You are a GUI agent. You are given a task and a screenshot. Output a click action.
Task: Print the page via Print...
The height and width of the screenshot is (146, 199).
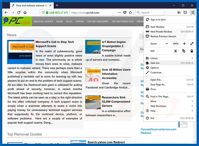click(170, 89)
